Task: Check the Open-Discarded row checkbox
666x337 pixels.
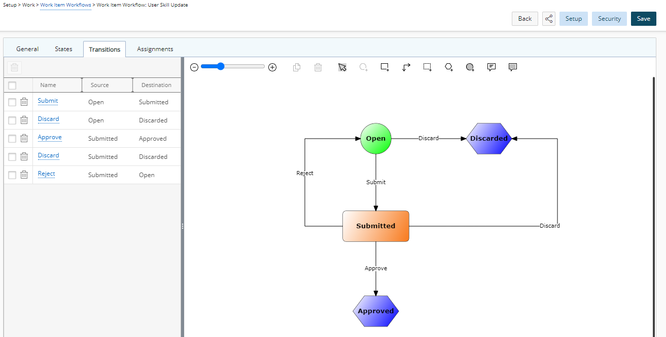Action: [12, 120]
